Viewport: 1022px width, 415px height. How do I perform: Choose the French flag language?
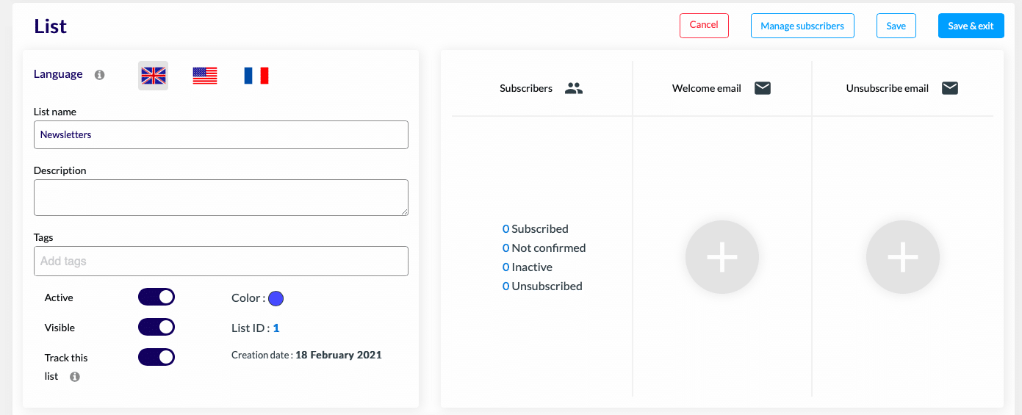coord(256,76)
